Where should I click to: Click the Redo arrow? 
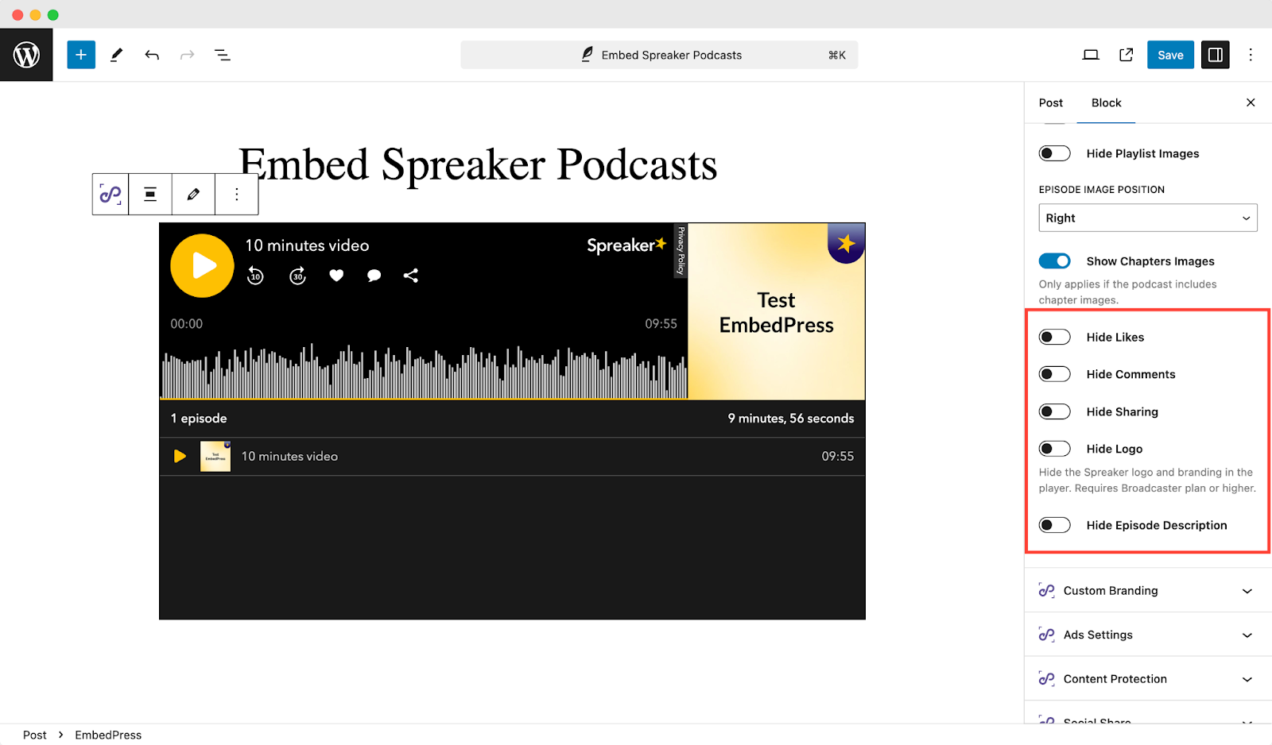pos(187,55)
